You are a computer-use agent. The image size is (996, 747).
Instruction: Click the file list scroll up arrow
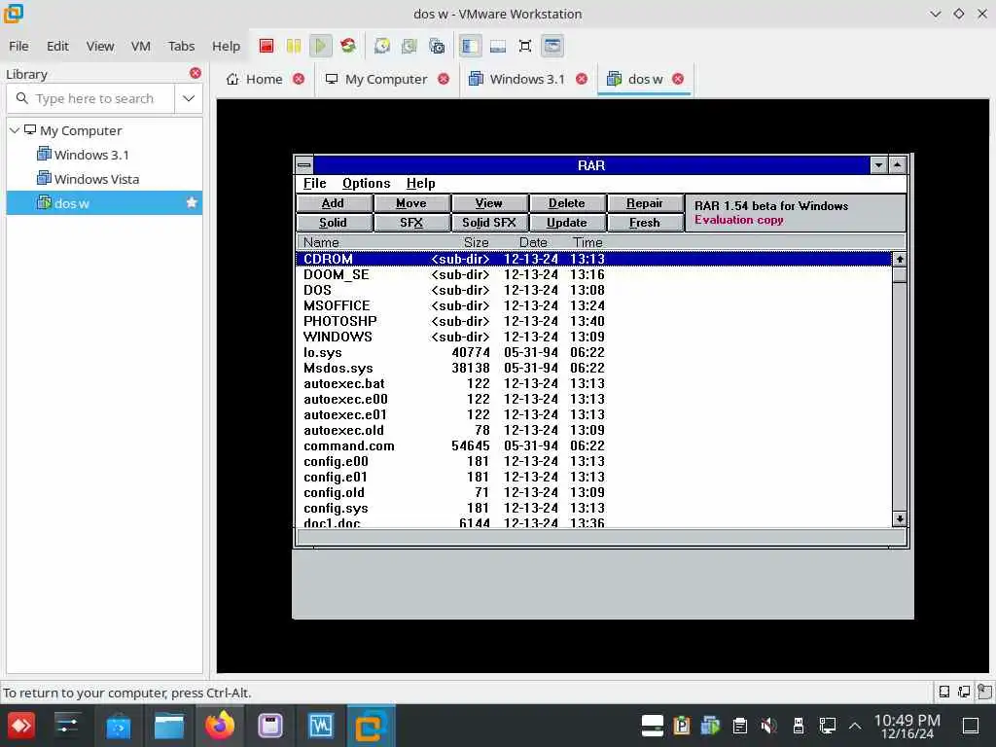point(900,259)
